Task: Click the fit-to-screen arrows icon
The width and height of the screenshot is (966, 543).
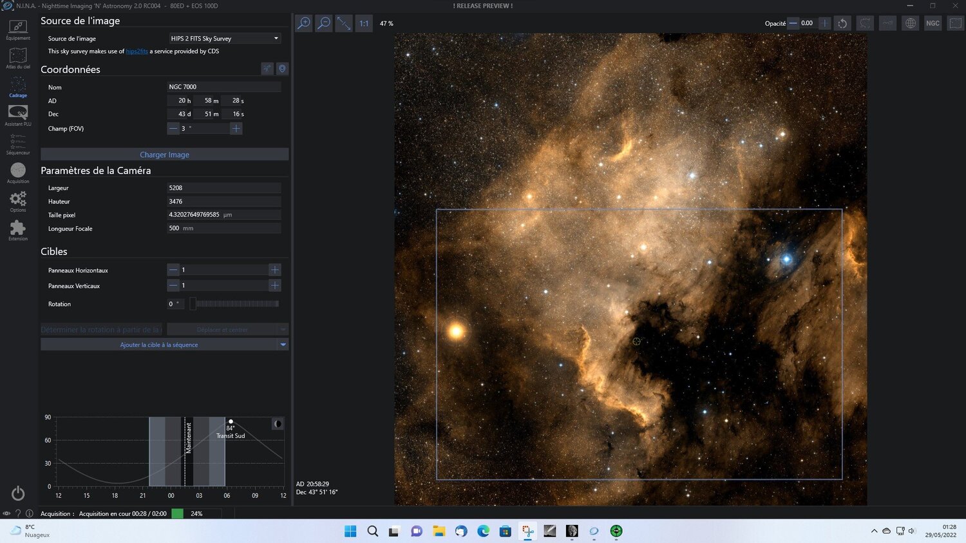Action: [x=343, y=23]
